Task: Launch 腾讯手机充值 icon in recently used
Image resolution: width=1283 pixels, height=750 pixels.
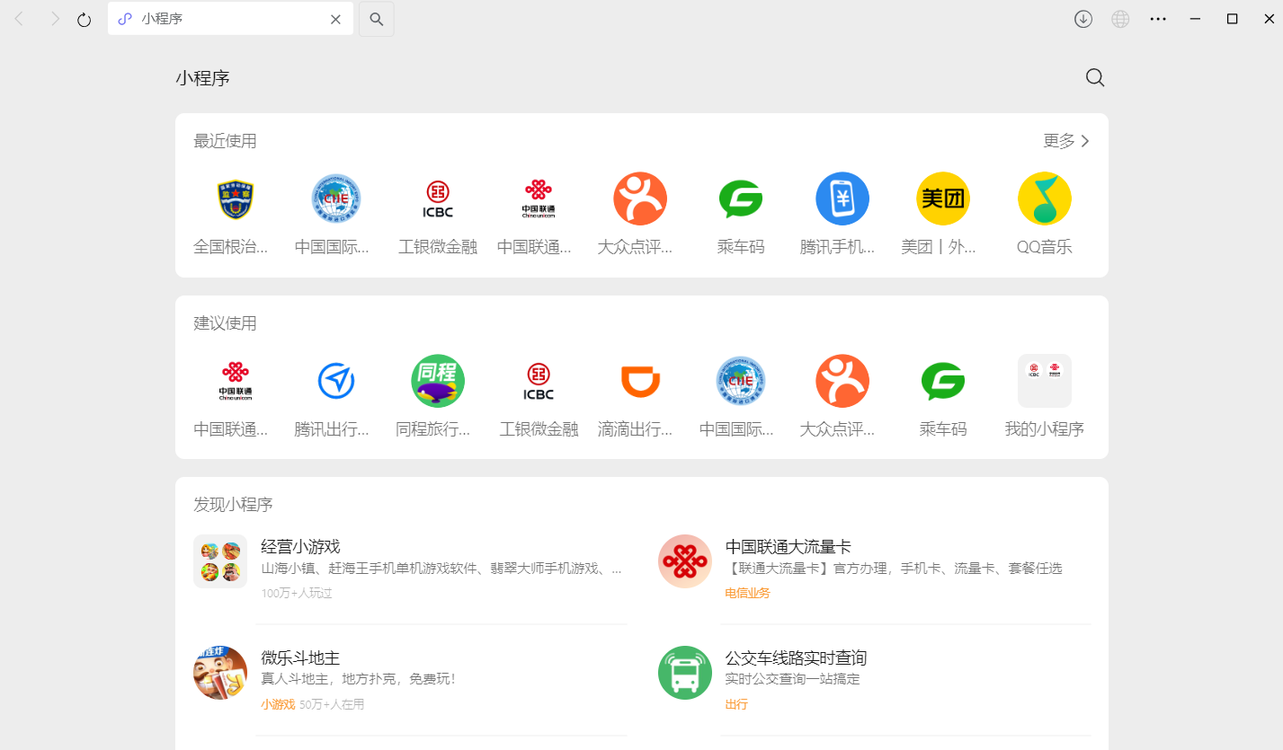Action: click(842, 199)
